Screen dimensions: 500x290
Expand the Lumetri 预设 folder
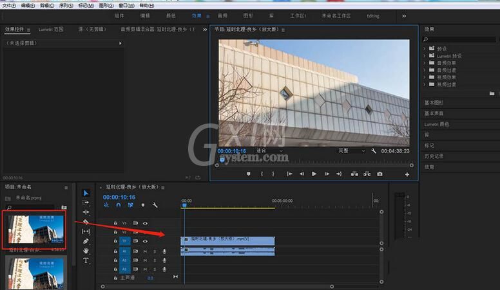[425, 56]
